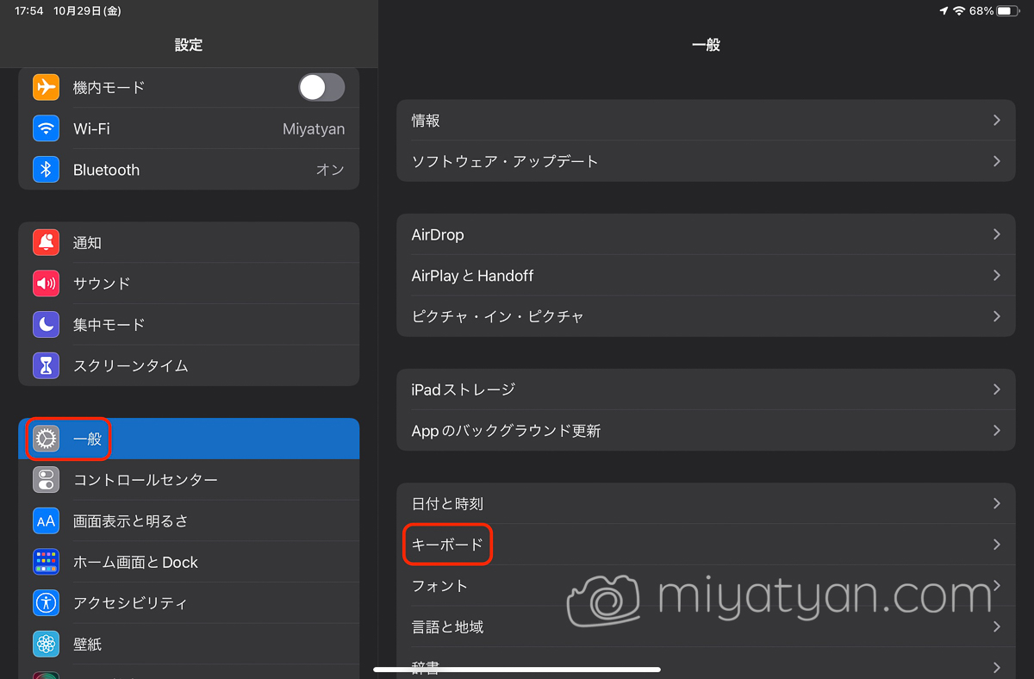
Task: Select 一般 in the sidebar
Action: [x=189, y=439]
